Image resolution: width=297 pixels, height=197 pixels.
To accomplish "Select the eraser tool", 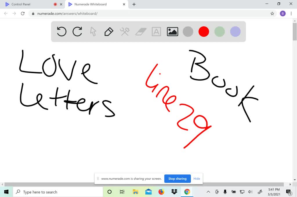I will tap(141, 31).
